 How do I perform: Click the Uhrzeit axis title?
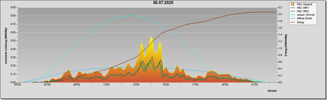click(272, 91)
